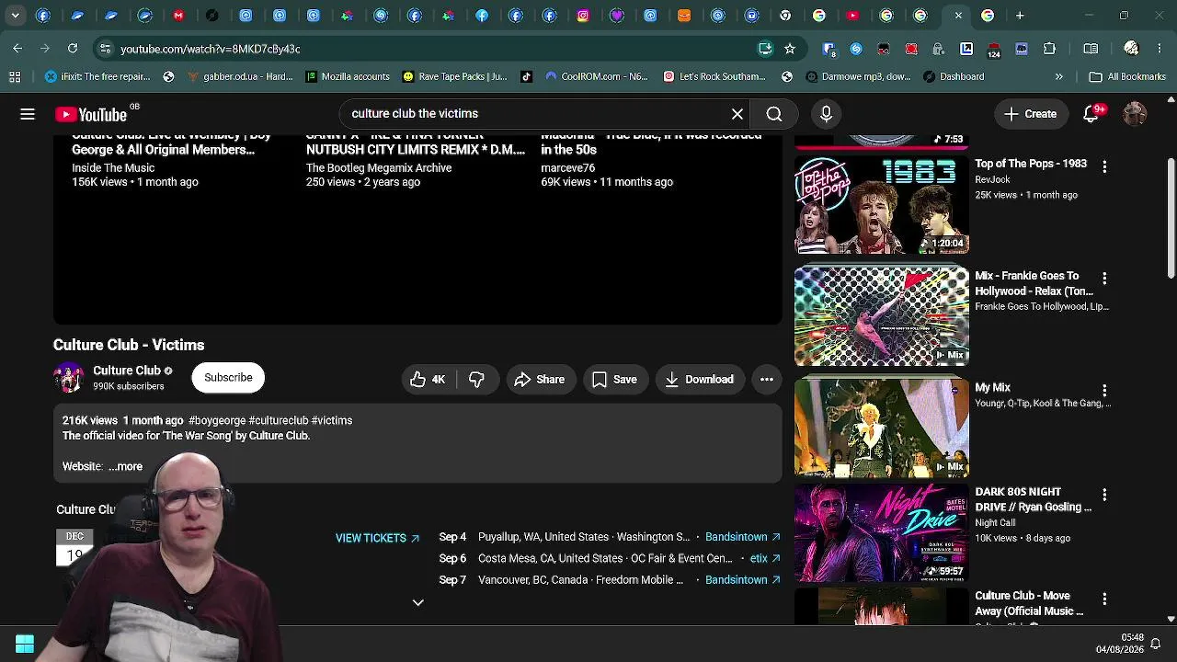Click the install app icon in address bar
This screenshot has height=662, width=1177.
[765, 49]
